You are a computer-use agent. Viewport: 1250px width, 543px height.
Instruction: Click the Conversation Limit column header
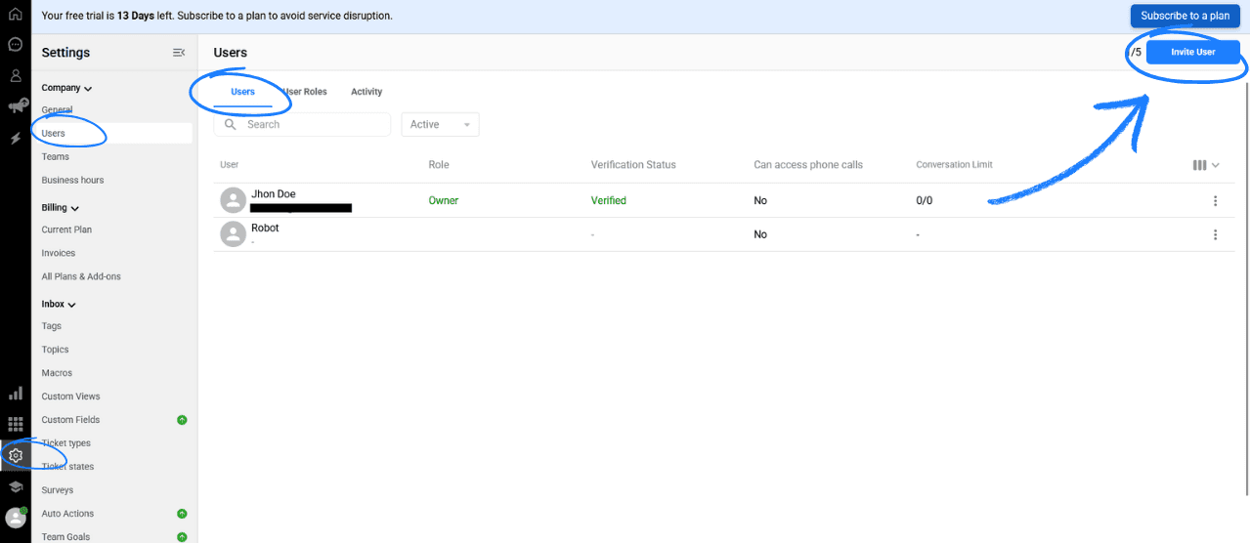click(954, 165)
